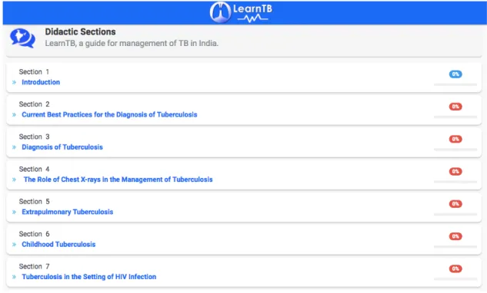Click the progress bar for Section 1 Introduction
The image size is (487, 293).
pyautogui.click(x=455, y=84)
